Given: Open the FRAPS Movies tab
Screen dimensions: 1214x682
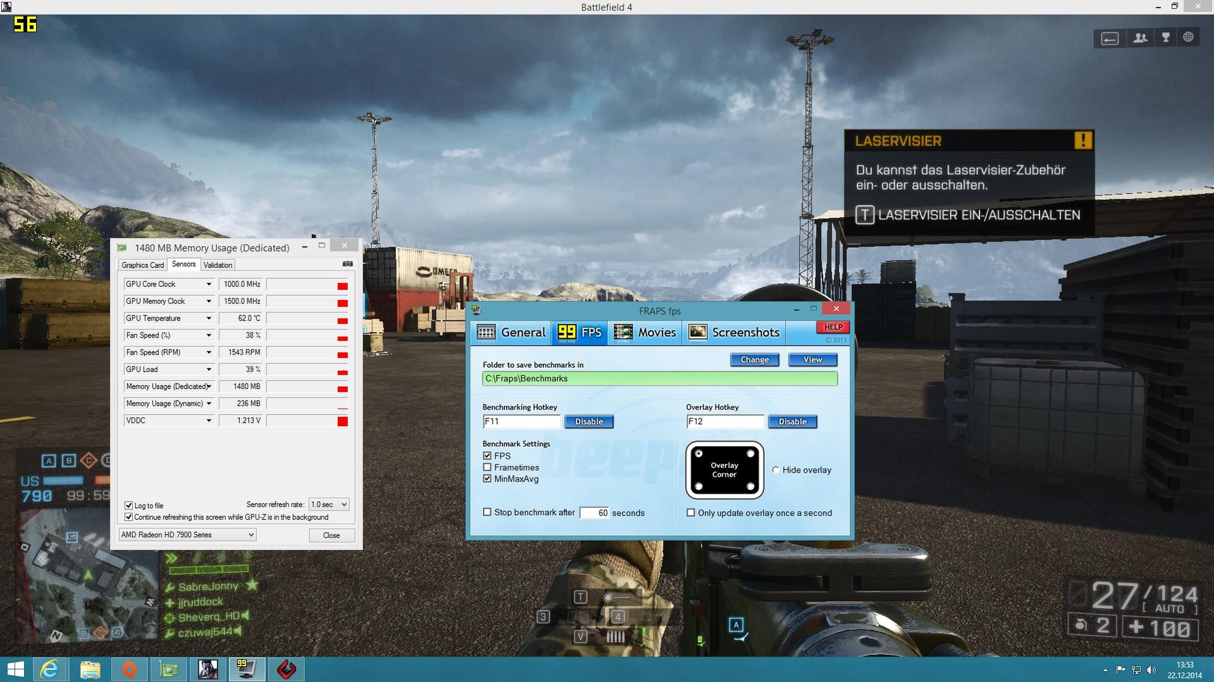Looking at the screenshot, I should [x=645, y=332].
